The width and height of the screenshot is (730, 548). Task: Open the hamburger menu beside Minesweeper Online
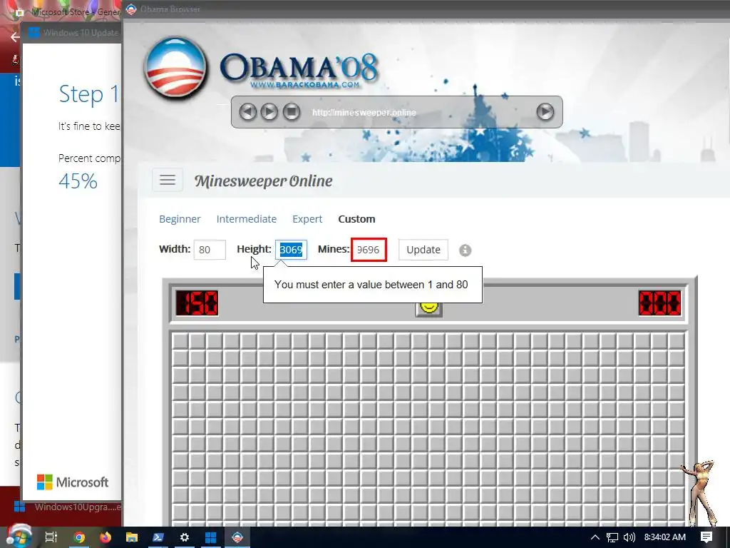point(168,180)
